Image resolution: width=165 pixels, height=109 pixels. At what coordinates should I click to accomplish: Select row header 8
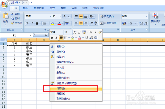coord(3,69)
